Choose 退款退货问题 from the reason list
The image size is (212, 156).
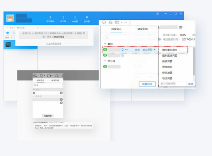click(x=170, y=56)
